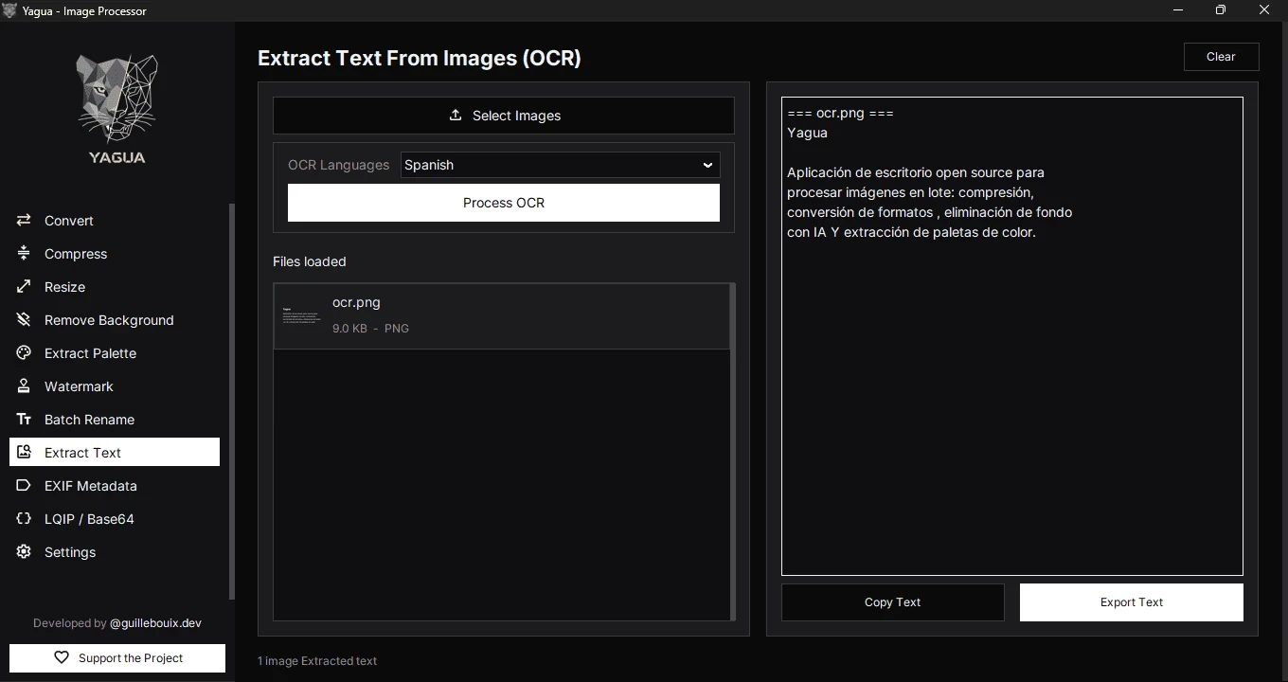Viewport: 1288px width, 682px height.
Task: Click the page heading 'Extract Text From Images (OCR)'
Action: coord(420,58)
